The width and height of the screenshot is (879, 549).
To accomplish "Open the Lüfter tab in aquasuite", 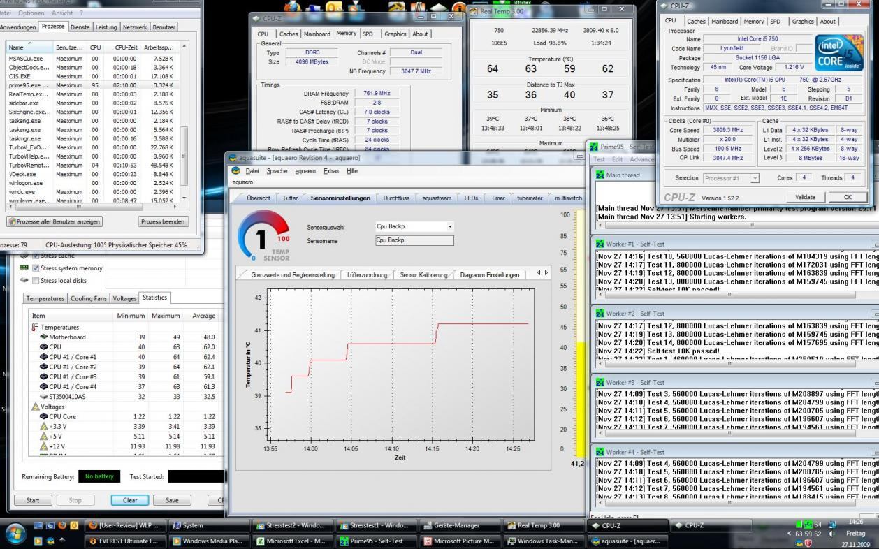I will tap(291, 198).
